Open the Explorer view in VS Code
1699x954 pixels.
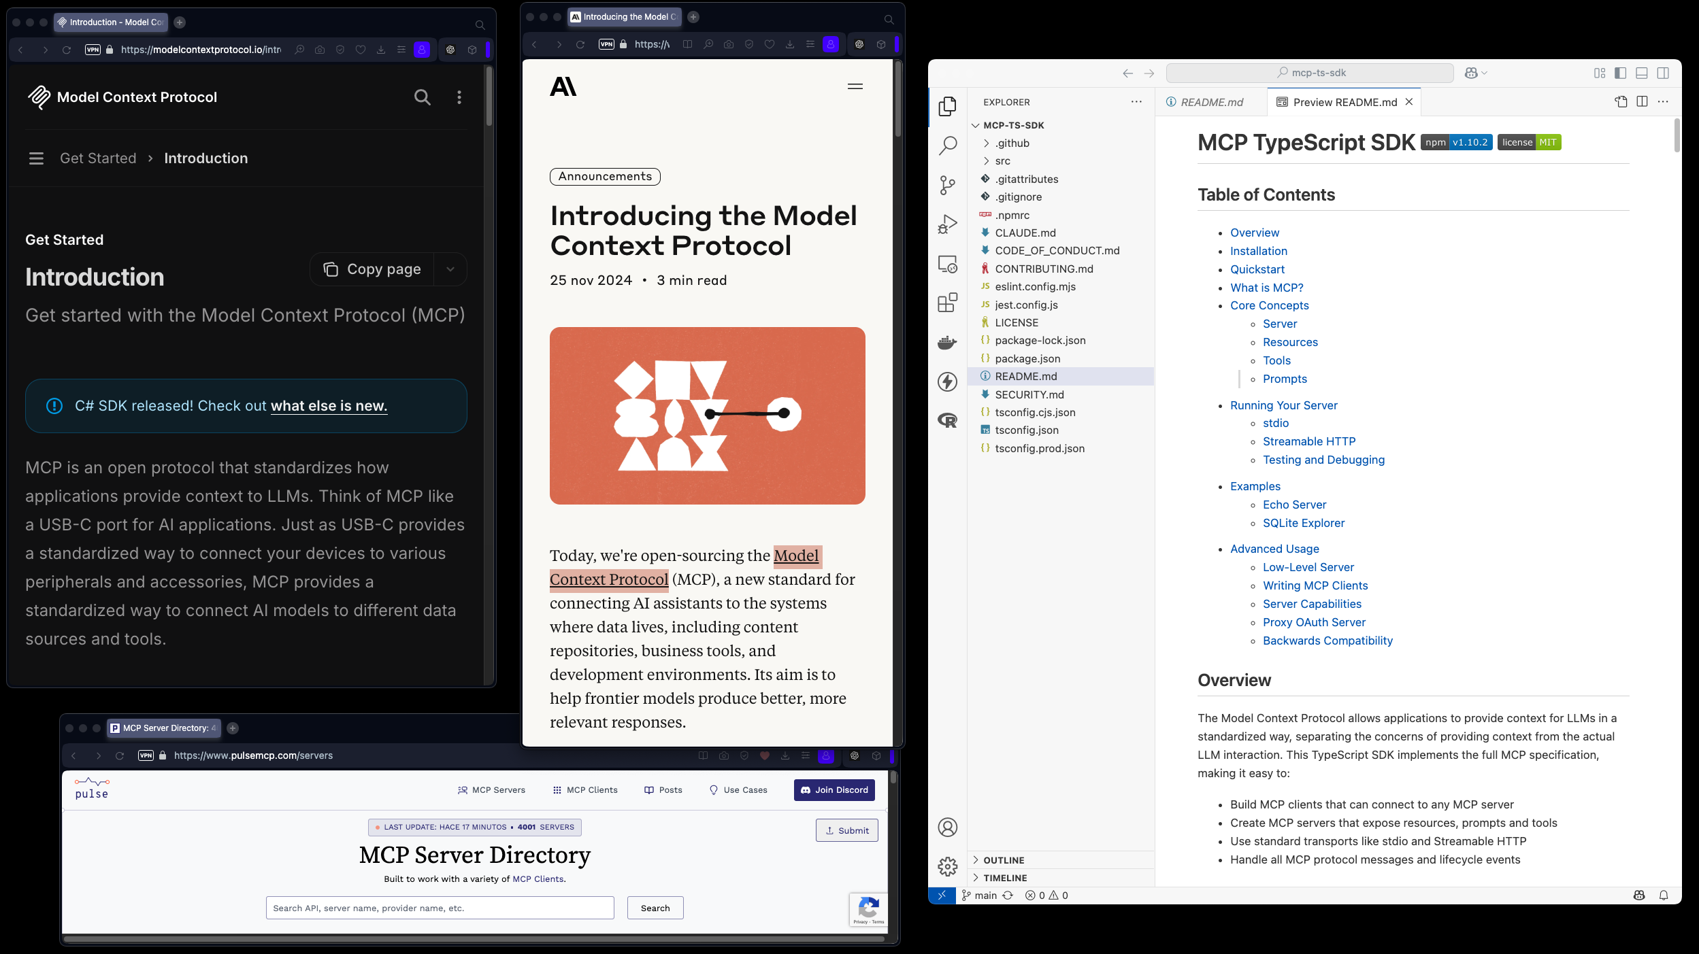tap(947, 106)
